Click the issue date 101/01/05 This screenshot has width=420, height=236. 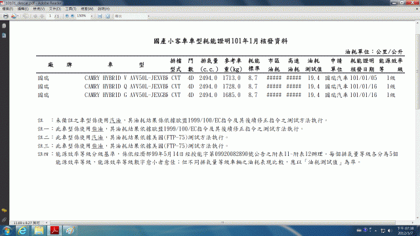(x=364, y=78)
